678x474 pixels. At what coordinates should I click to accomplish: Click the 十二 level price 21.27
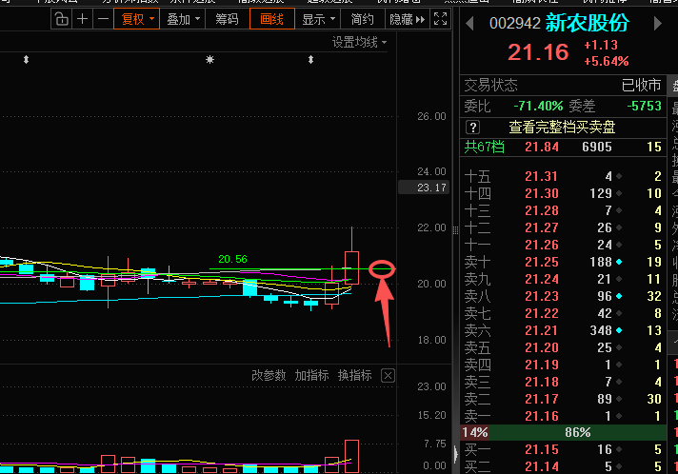[542, 227]
